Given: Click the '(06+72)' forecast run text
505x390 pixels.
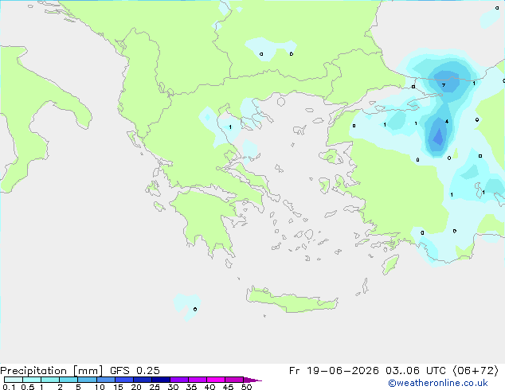Looking at the screenshot, I should (476, 371).
